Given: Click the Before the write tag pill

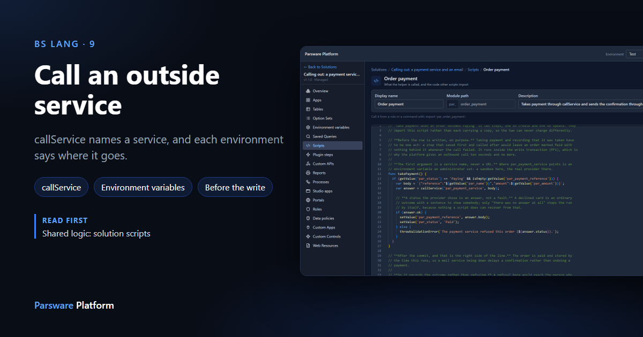Looking at the screenshot, I should [x=235, y=187].
